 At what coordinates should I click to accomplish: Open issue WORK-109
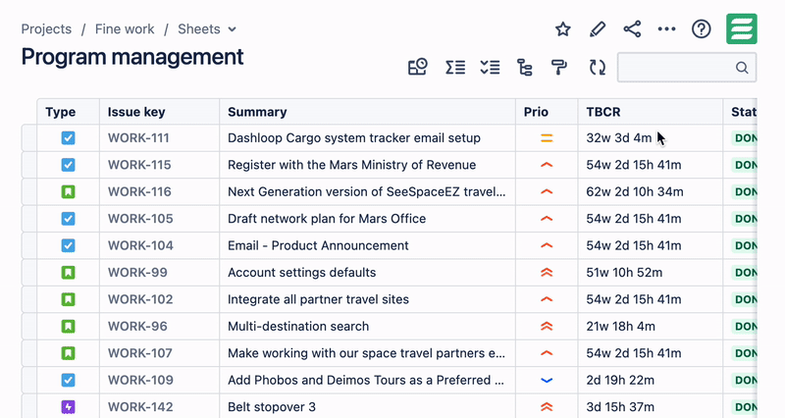click(140, 381)
